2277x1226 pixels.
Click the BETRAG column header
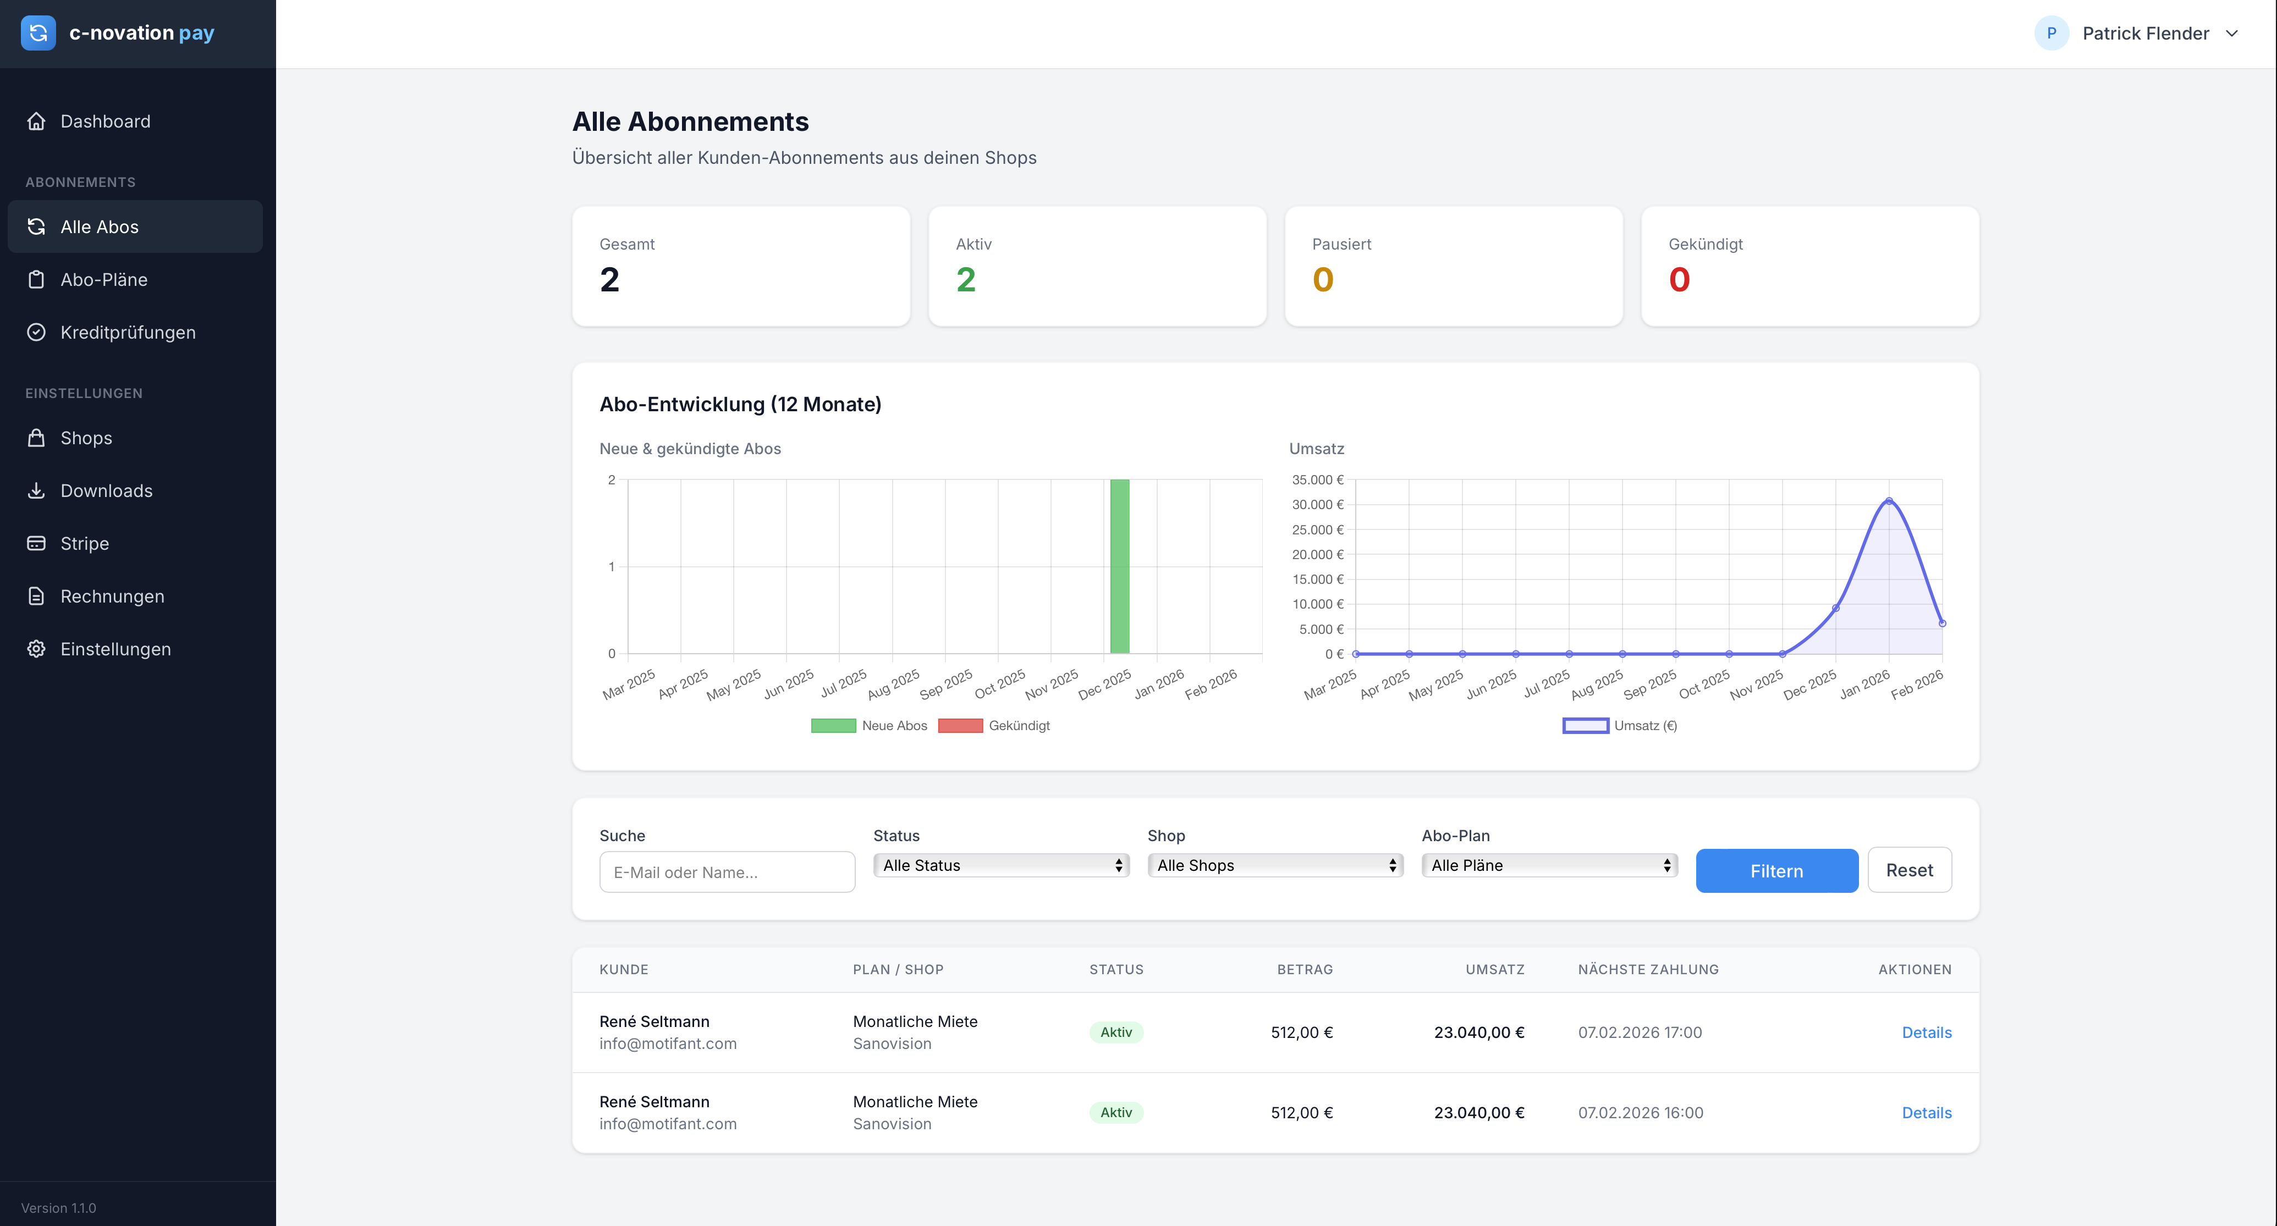click(x=1305, y=970)
